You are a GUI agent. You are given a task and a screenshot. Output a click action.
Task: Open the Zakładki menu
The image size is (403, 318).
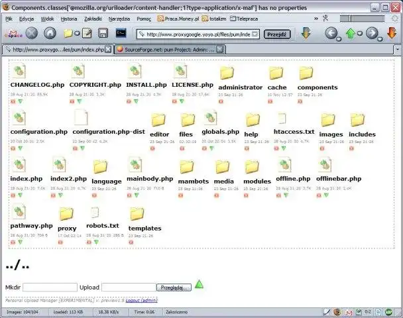click(x=93, y=19)
